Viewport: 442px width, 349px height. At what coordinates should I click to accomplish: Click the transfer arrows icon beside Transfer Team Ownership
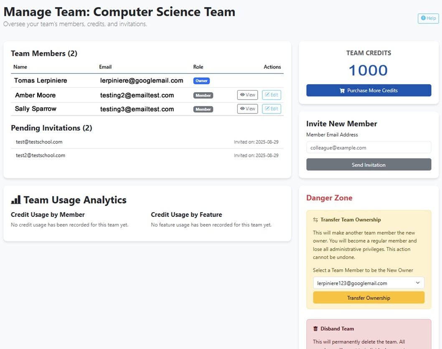(x=316, y=220)
